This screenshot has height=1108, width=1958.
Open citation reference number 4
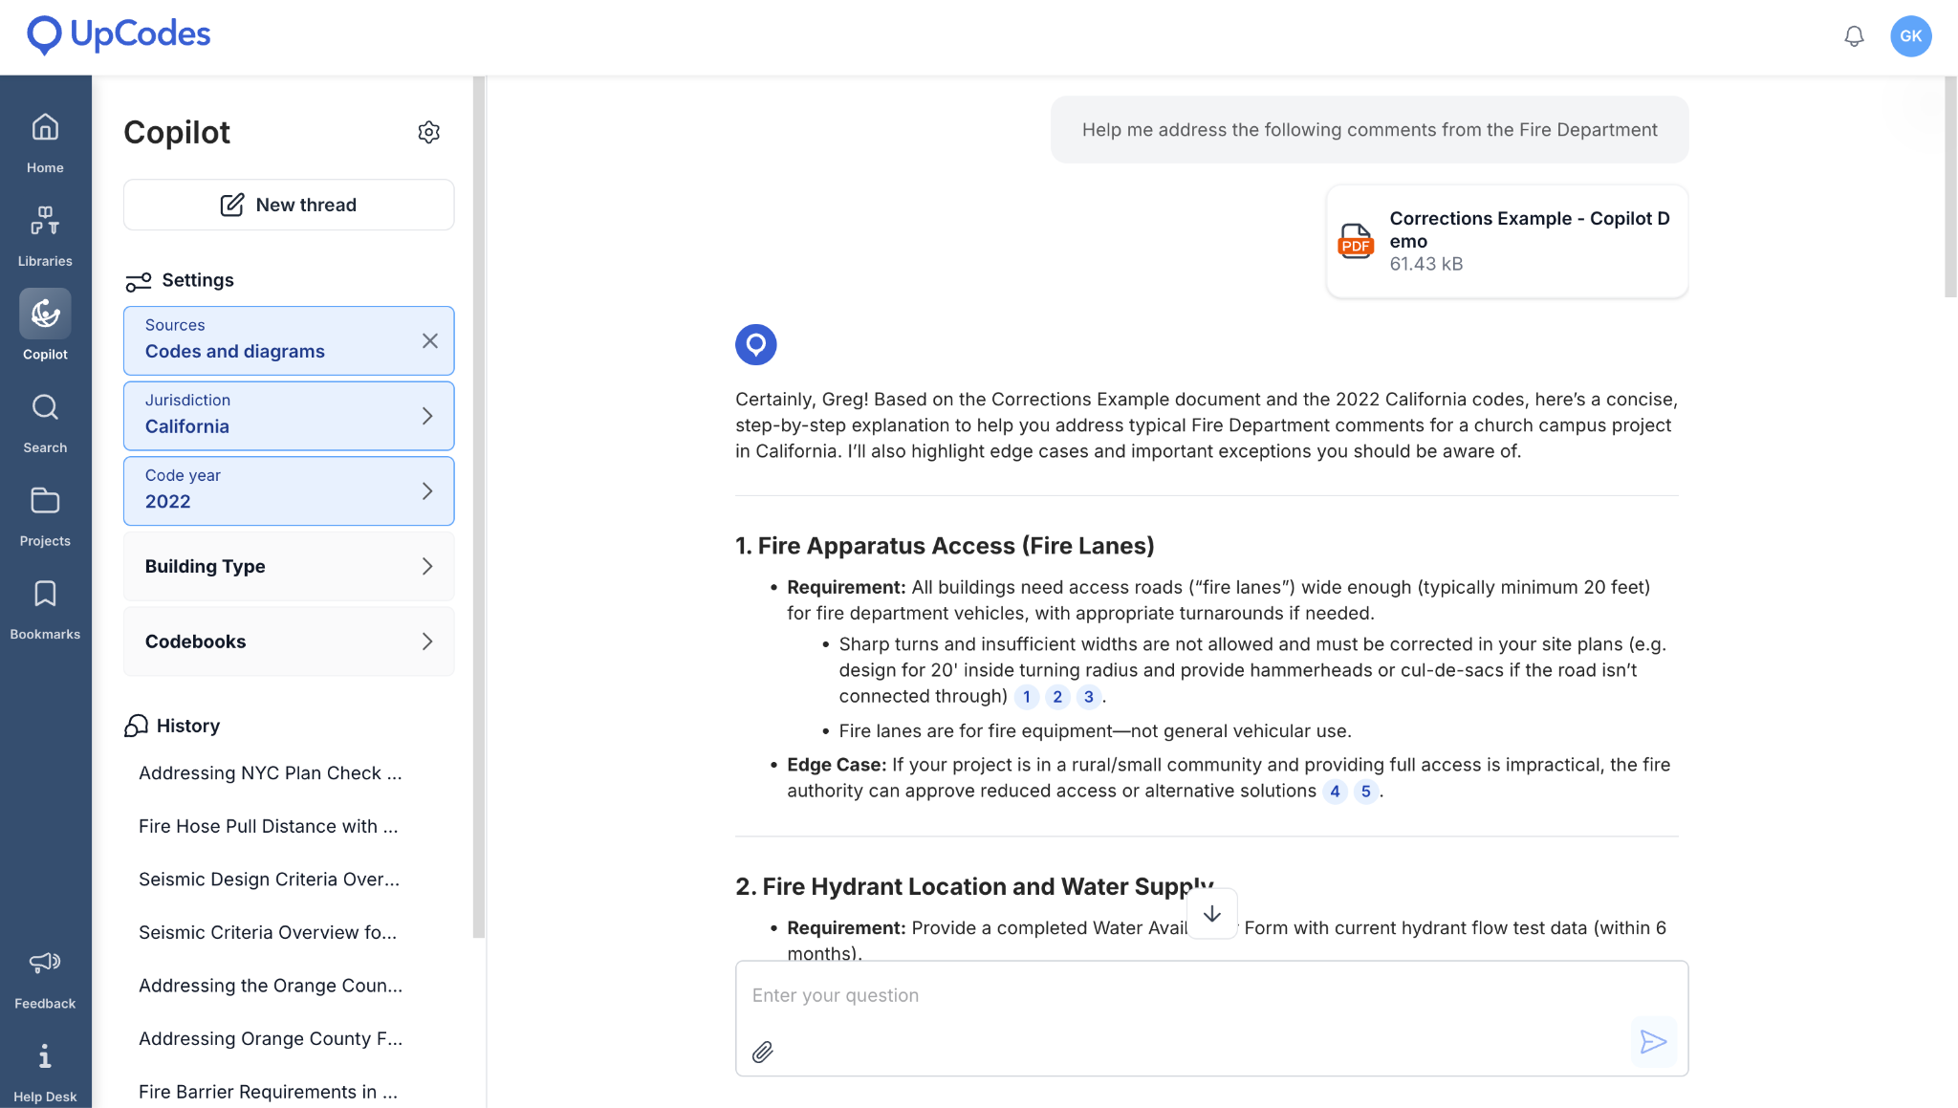[1335, 792]
